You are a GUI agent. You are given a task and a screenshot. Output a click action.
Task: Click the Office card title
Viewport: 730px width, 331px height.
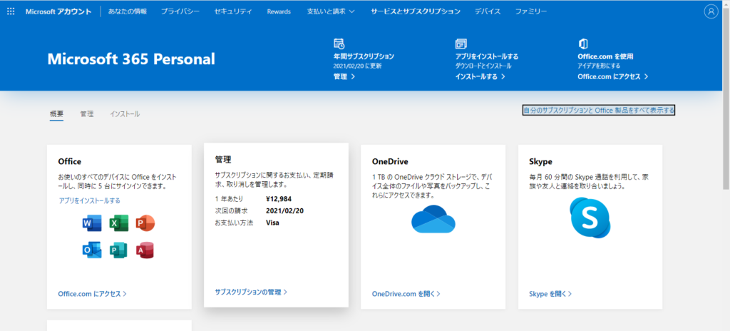(x=69, y=162)
